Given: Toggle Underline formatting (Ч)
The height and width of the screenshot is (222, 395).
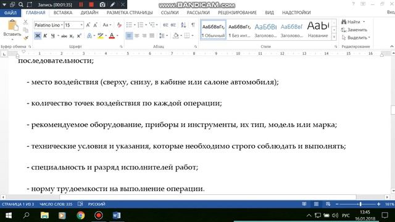Looking at the screenshot, I should point(52,36).
